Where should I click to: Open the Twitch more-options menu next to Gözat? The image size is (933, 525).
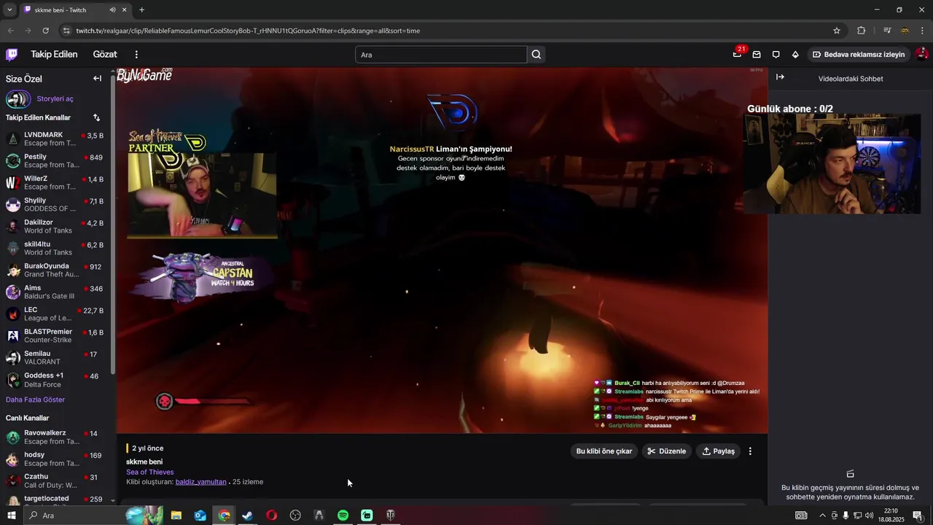click(136, 55)
